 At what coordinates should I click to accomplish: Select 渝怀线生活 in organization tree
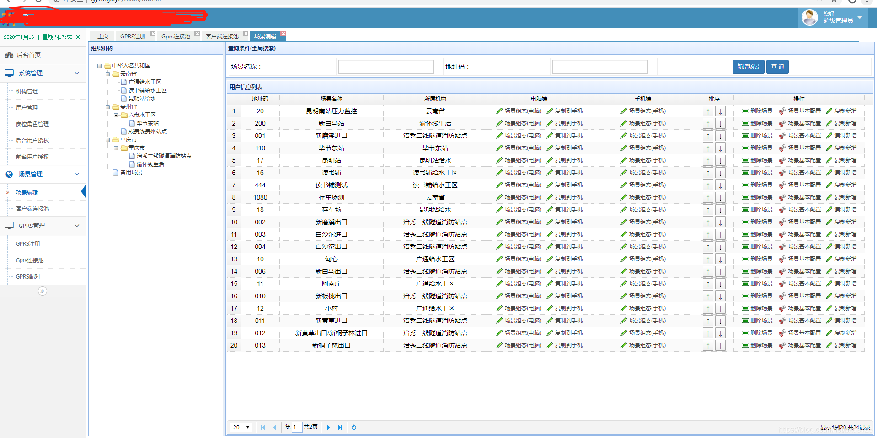150,164
